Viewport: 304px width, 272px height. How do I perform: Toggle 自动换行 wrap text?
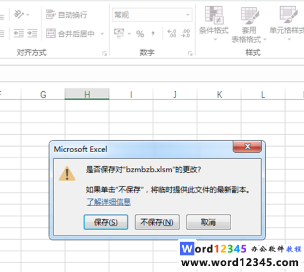click(67, 14)
